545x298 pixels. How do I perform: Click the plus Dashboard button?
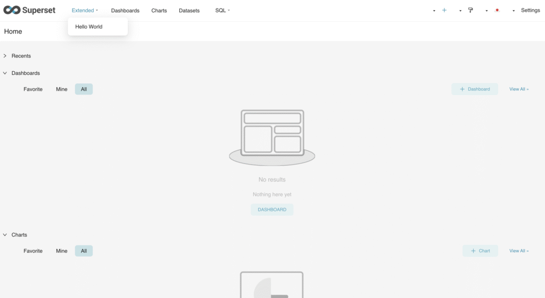pyautogui.click(x=475, y=89)
